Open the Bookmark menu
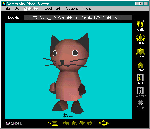The width and height of the screenshot is (150, 129). pyautogui.click(x=53, y=9)
